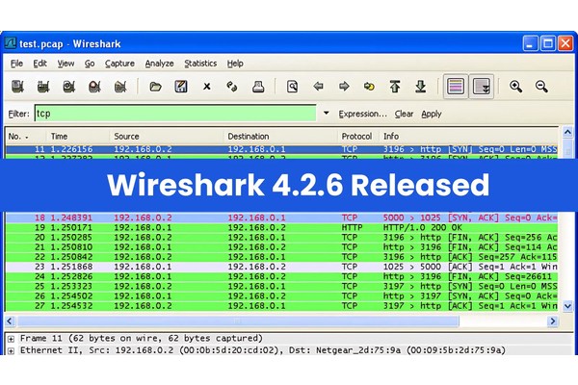Open the Help menu
The image size is (578, 385).
[235, 64]
